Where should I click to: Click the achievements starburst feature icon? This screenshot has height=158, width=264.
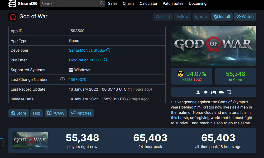pyautogui.click(x=205, y=92)
